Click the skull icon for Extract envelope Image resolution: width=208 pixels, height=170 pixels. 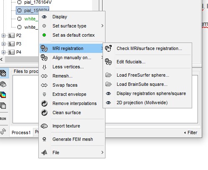(x=44, y=94)
